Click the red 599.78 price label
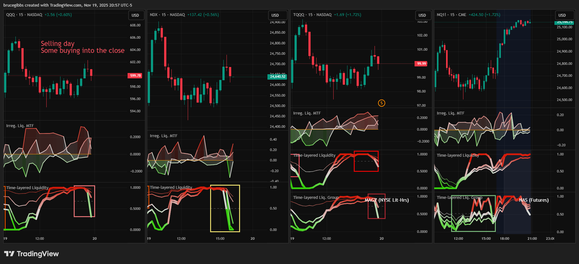Screen dimensions: 579x264 click(135, 76)
